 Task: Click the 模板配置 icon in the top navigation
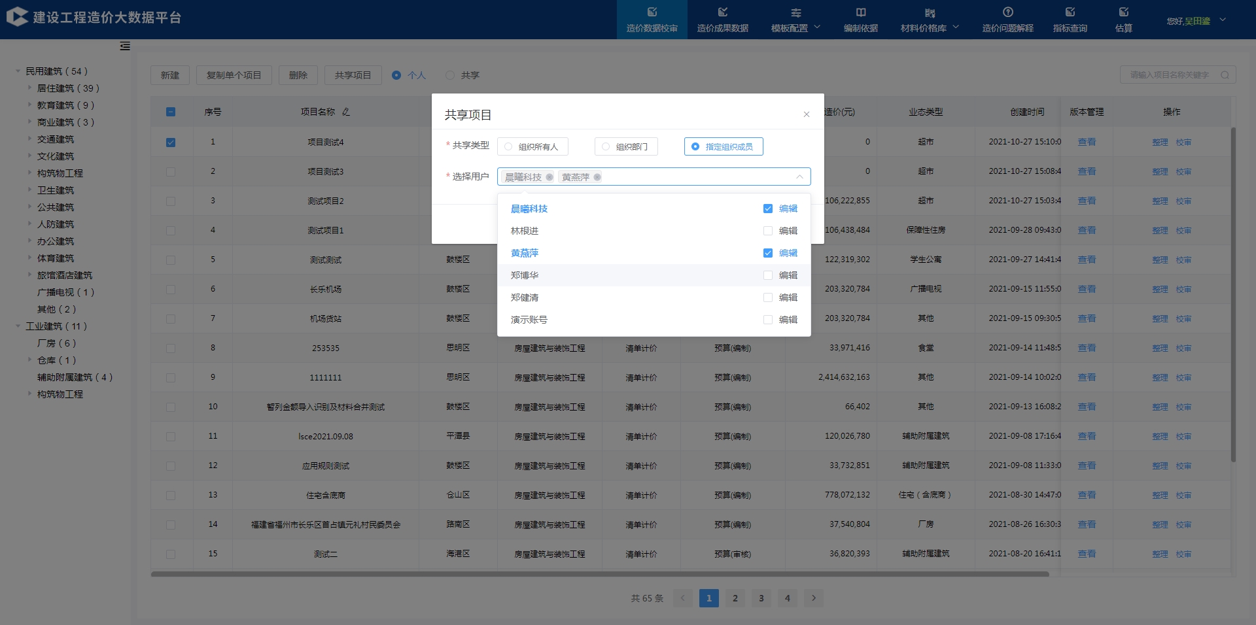coord(796,12)
